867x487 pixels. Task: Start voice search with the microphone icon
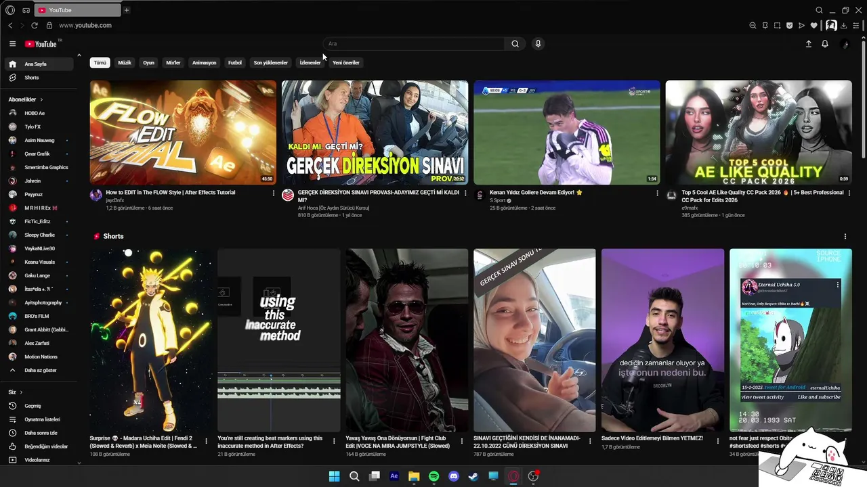538,44
